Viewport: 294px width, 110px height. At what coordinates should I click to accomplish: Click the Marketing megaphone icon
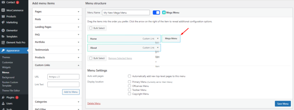pyautogui.click(x=3, y=22)
